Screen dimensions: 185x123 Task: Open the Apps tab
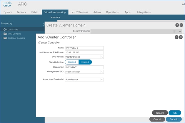point(127,12)
